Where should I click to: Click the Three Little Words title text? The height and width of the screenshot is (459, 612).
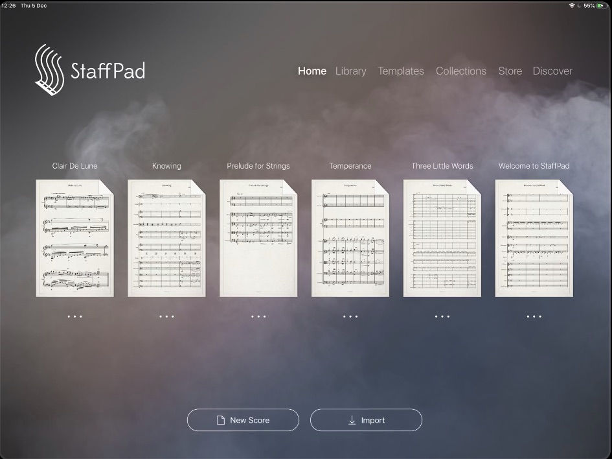point(442,166)
